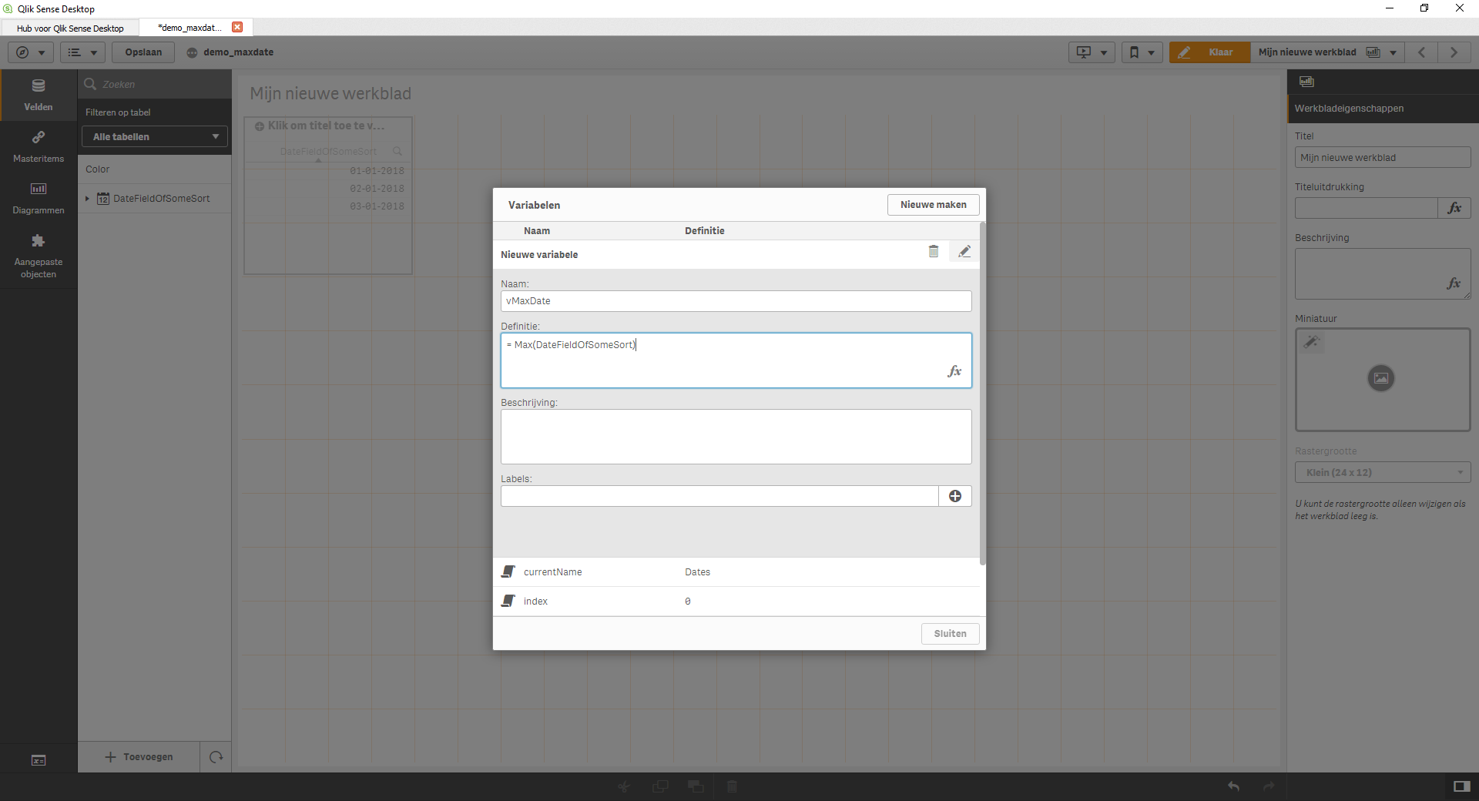Click the copy icon in bottom toolbar
1479x801 pixels.
point(660,786)
